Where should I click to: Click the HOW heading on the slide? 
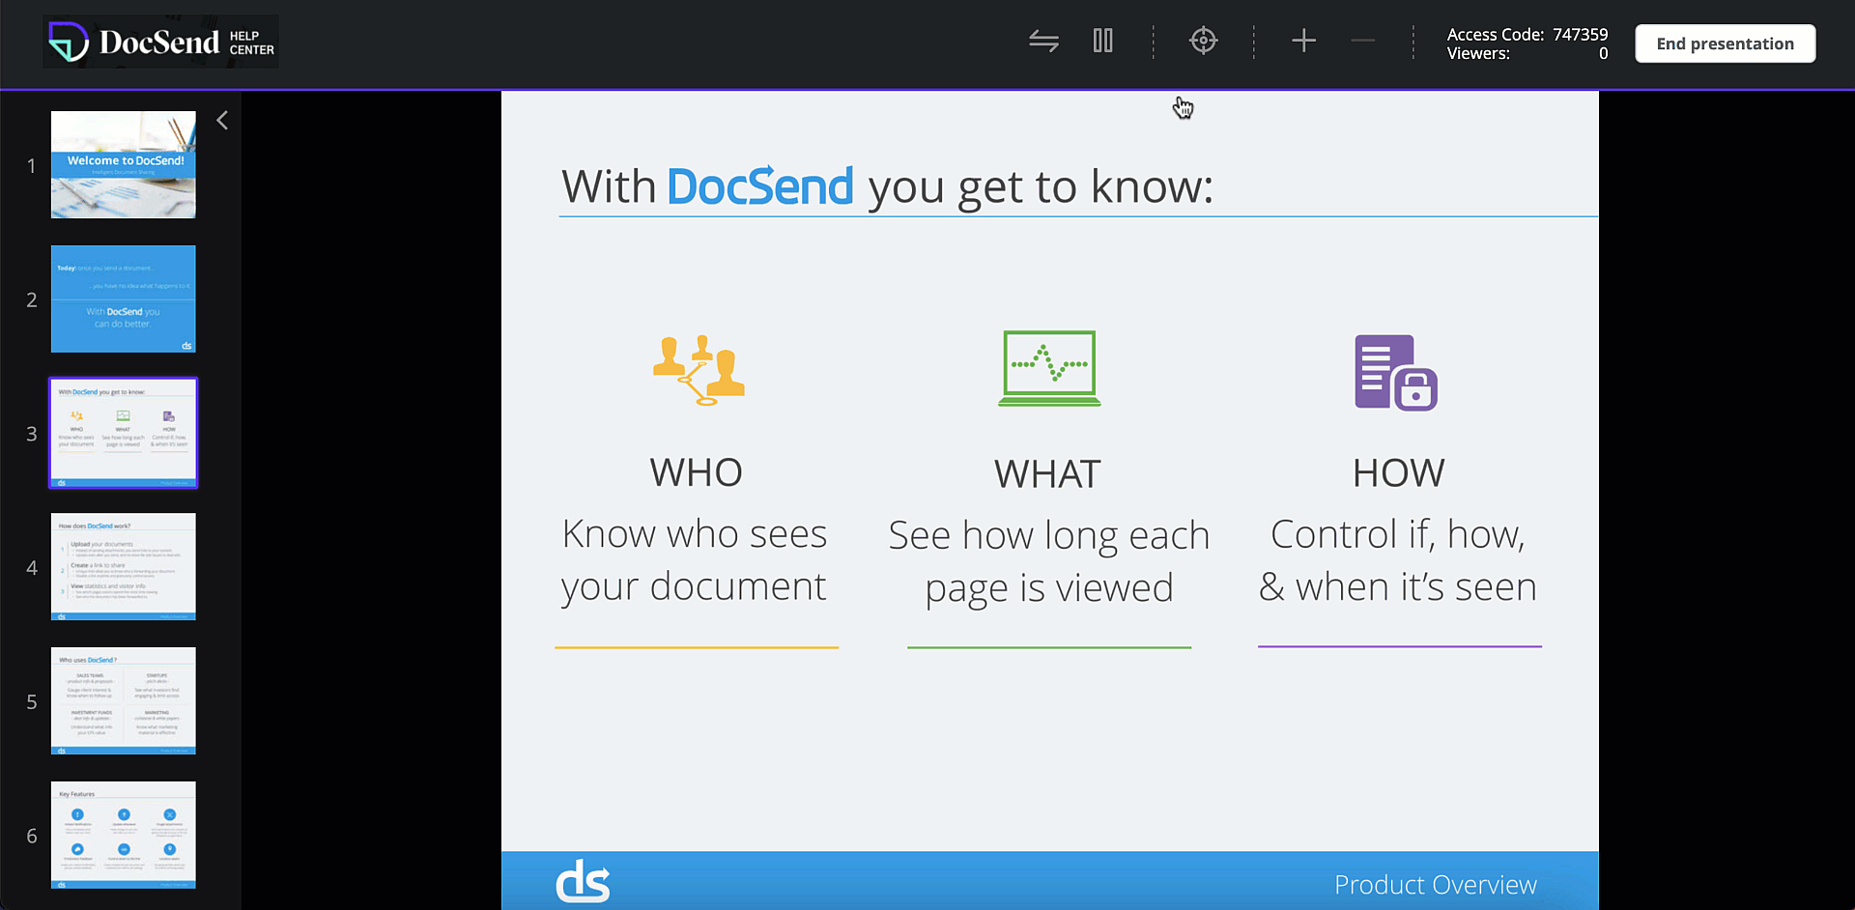[x=1399, y=473]
